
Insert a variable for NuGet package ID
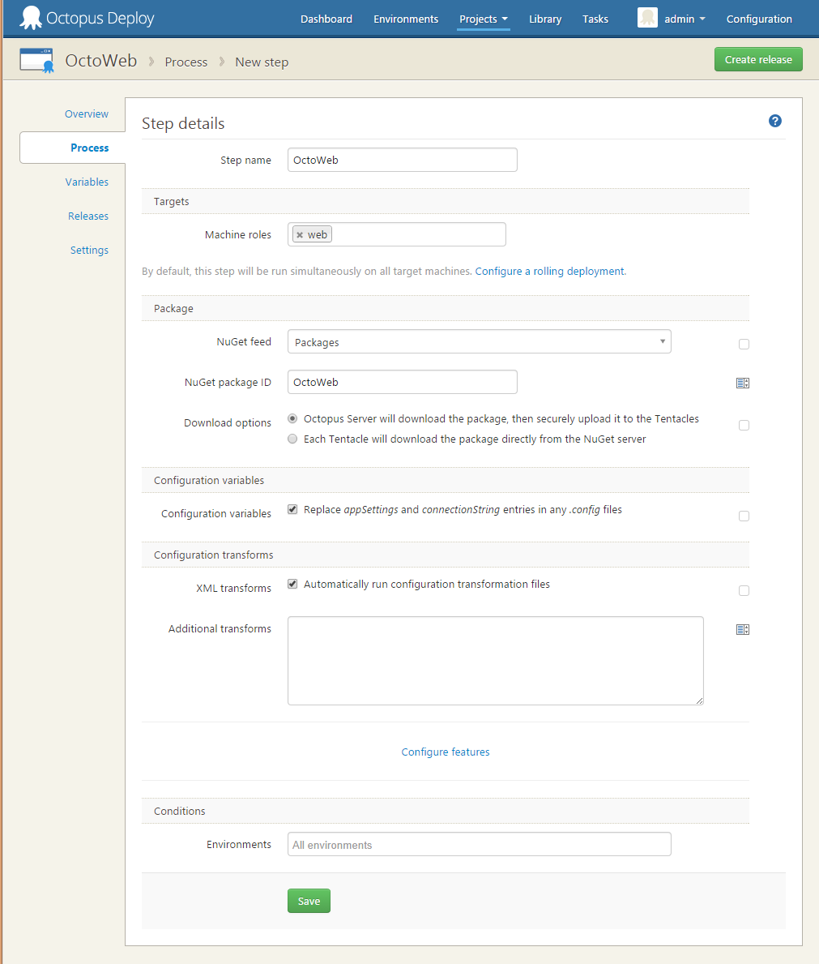coord(743,382)
